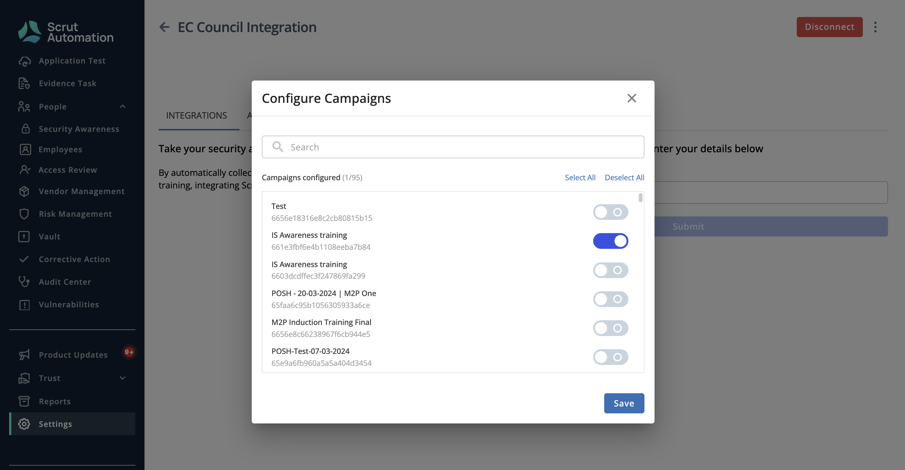The width and height of the screenshot is (905, 470).
Task: Click the campaign list scrollbar thumb
Action: pos(640,198)
